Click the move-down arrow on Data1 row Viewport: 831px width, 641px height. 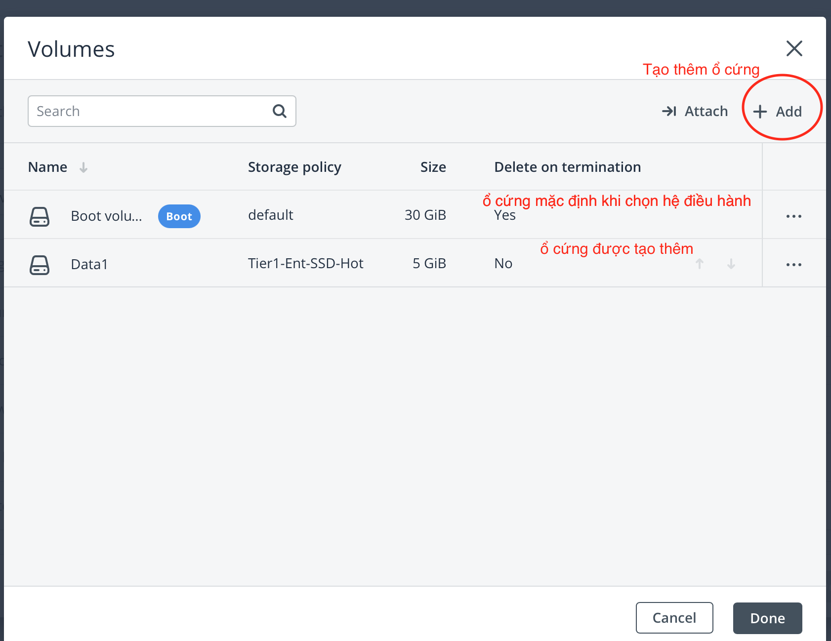(x=731, y=264)
